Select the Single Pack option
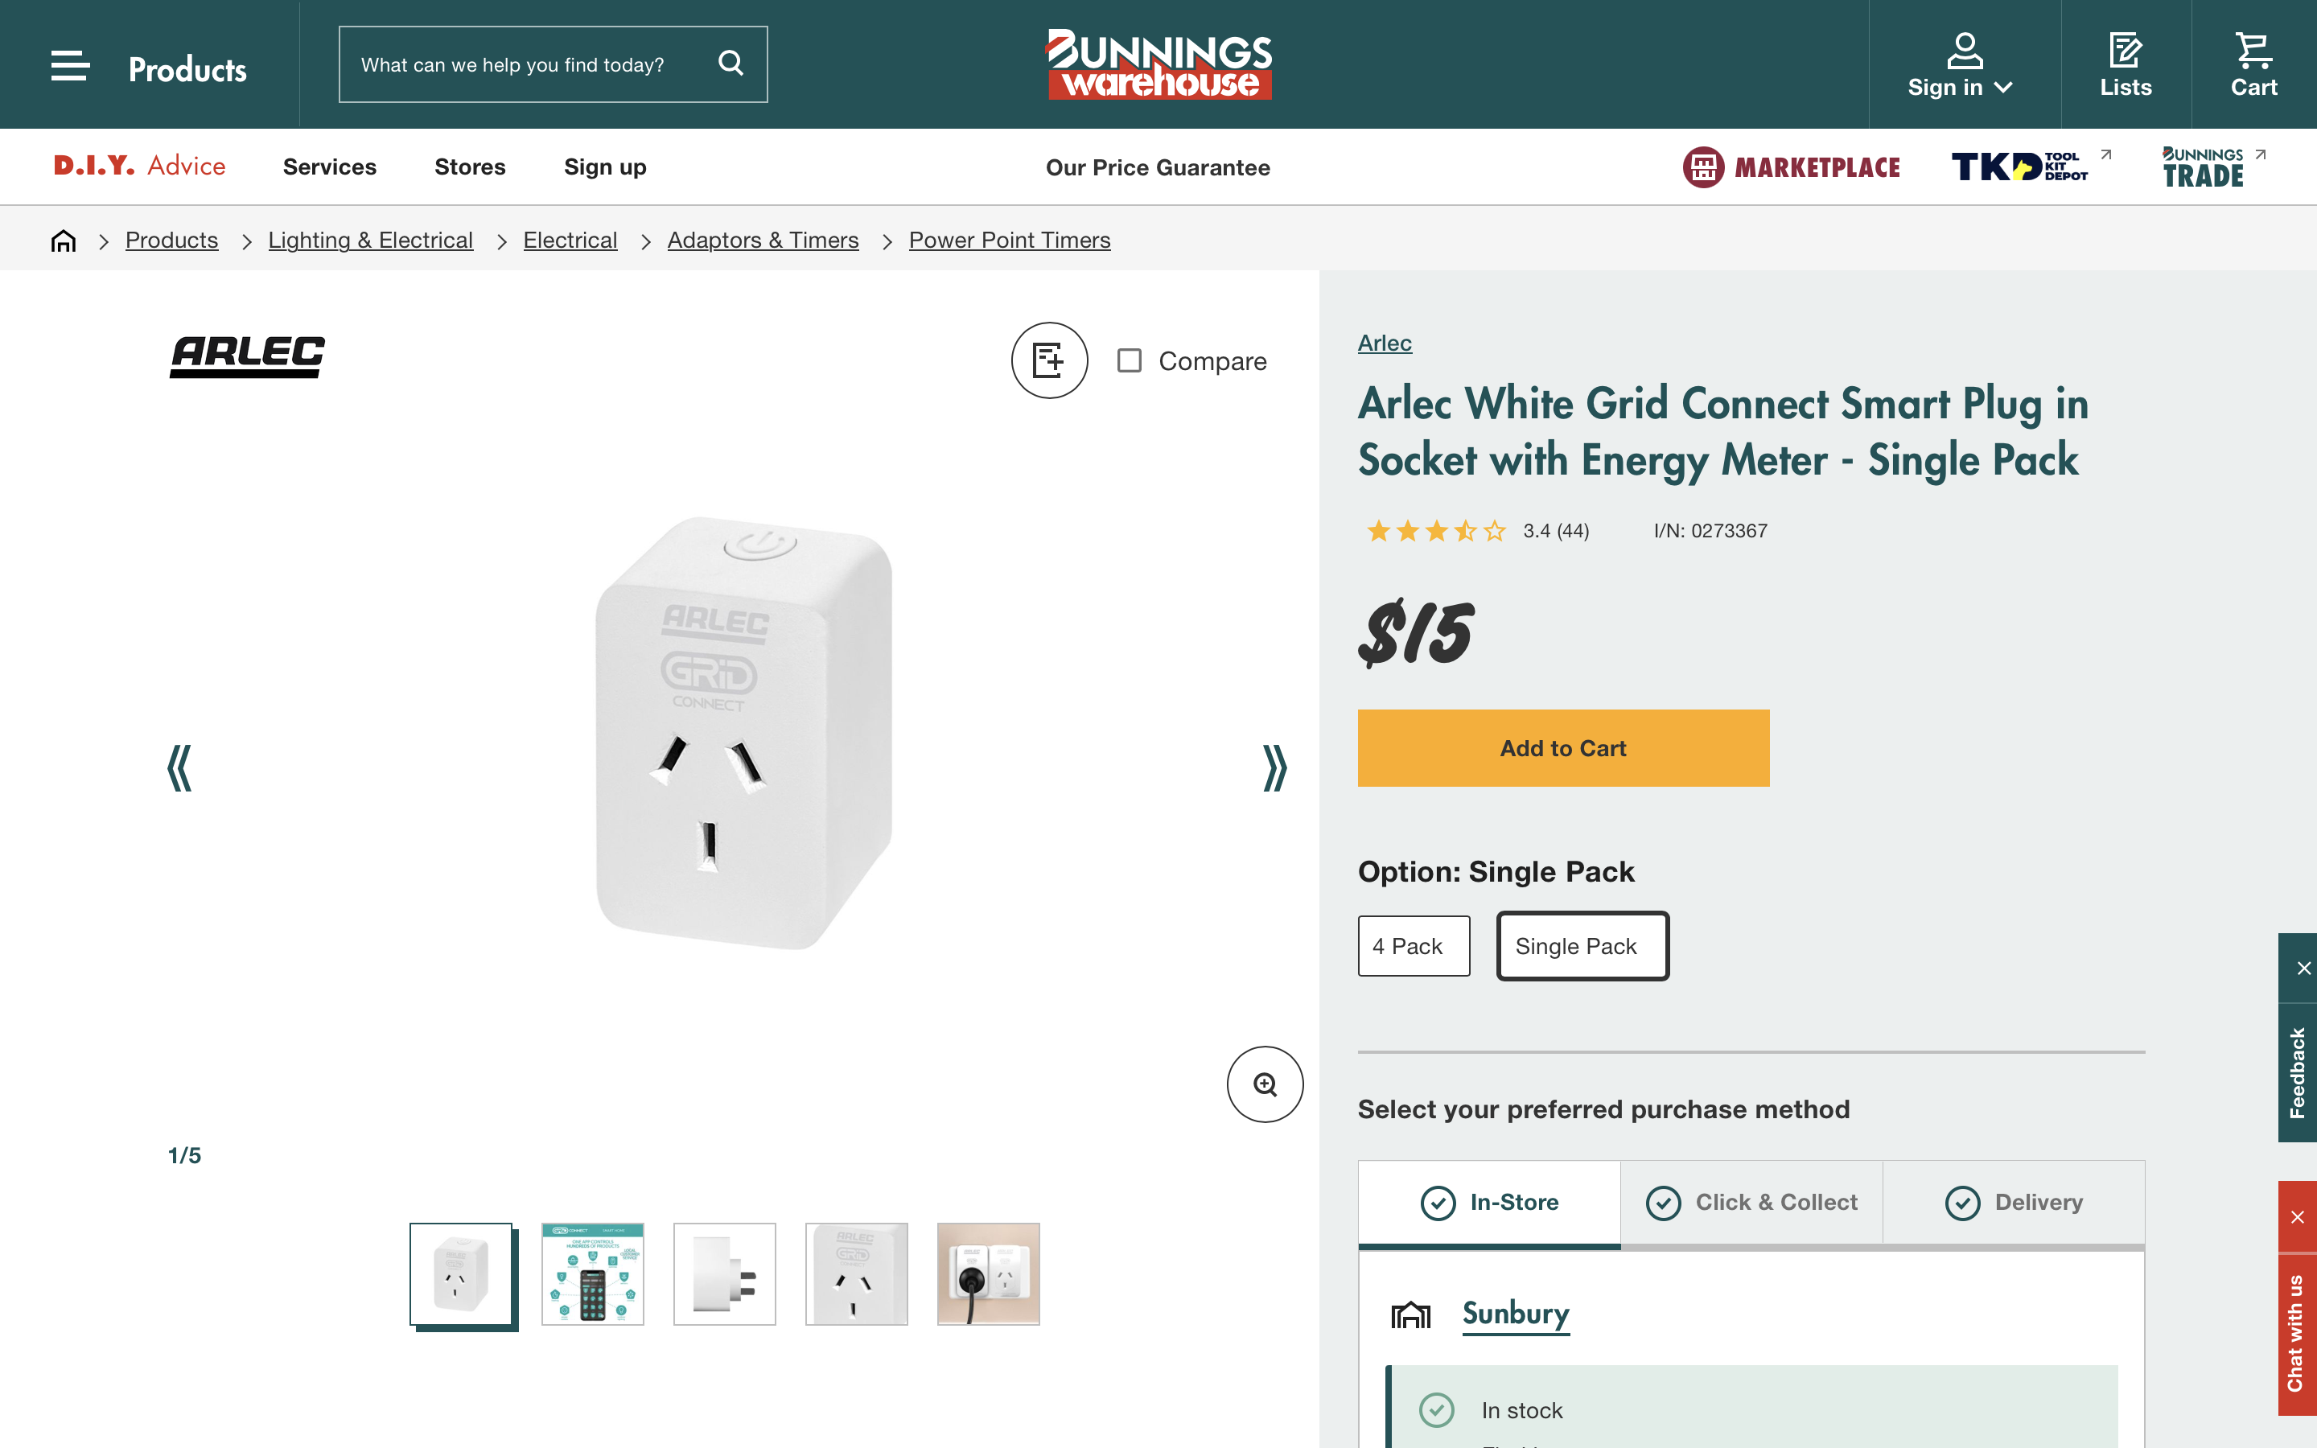The width and height of the screenshot is (2317, 1448). pos(1582,946)
